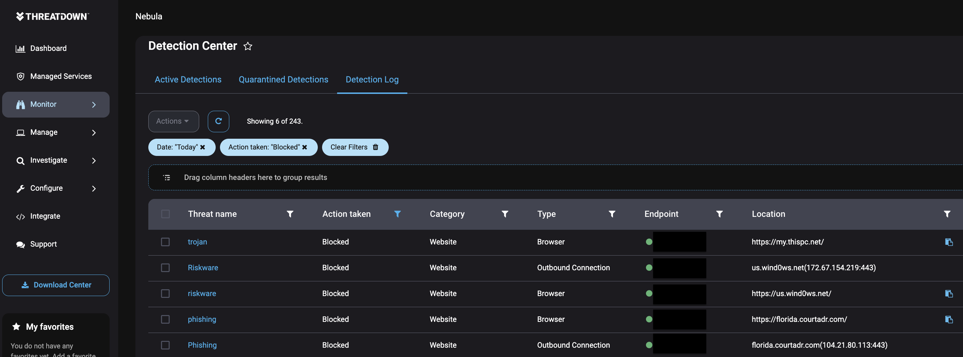Image resolution: width=963 pixels, height=357 pixels.
Task: Click the ThreatDown logo
Action: click(x=52, y=16)
